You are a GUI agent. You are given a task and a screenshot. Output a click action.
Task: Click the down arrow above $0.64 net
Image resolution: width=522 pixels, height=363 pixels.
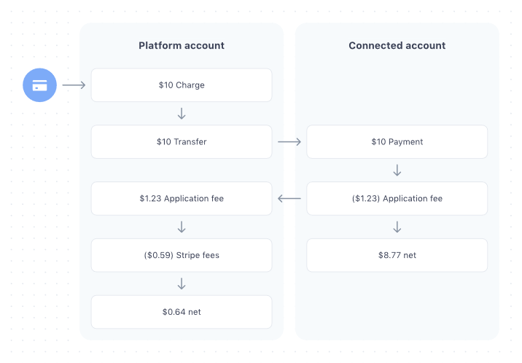(182, 284)
